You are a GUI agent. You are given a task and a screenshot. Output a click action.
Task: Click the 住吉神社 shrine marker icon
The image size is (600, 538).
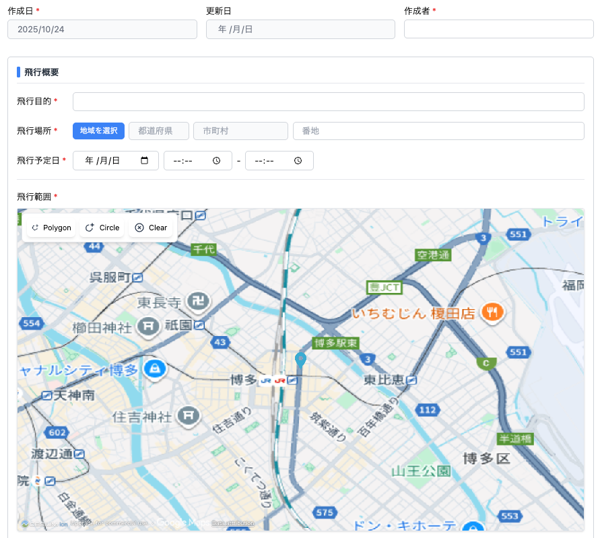click(189, 416)
